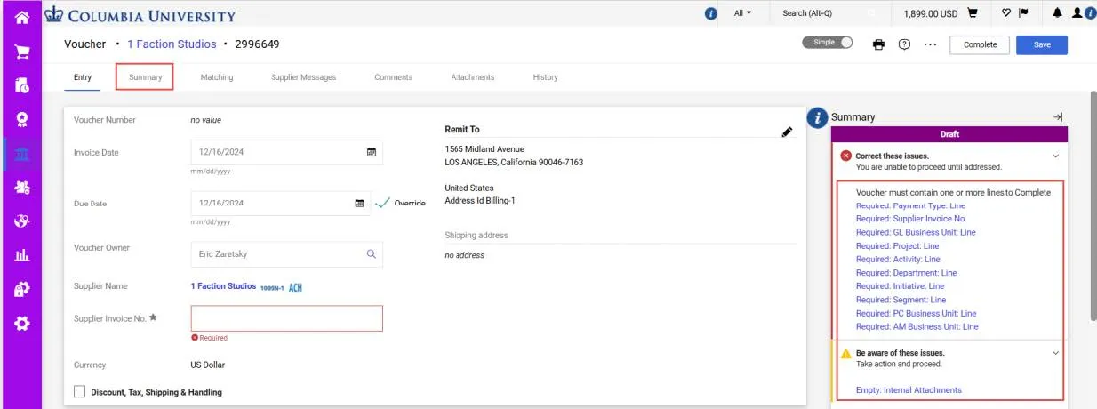Open the Administer lock-gear sidebar icon
Screen dimensions: 1097x409
[x=21, y=289]
